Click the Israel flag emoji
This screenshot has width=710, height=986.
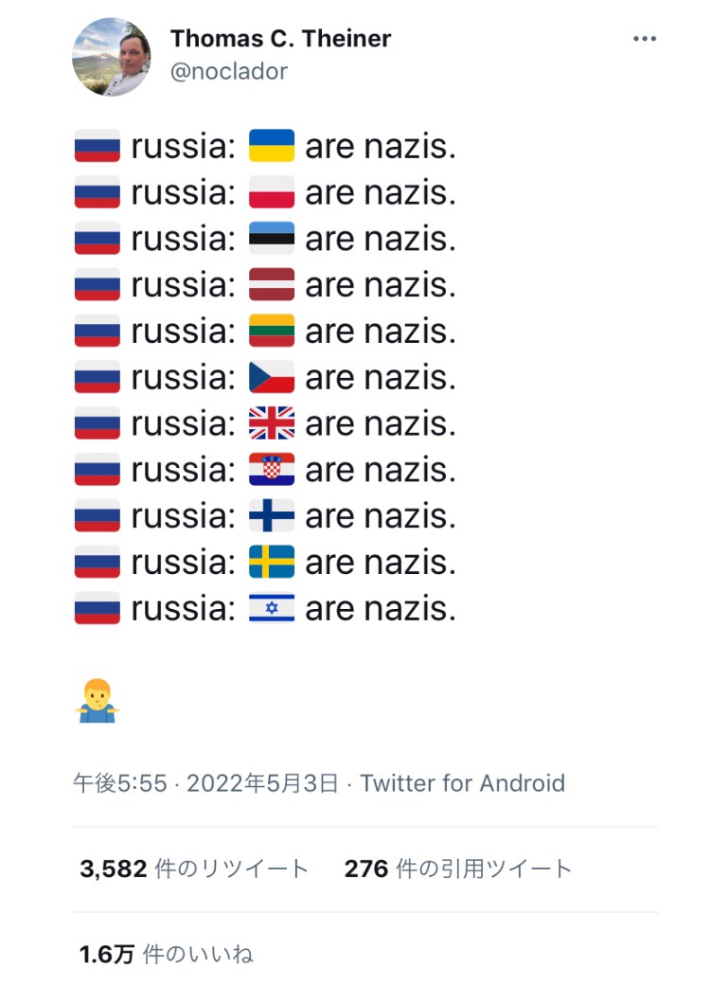tap(272, 609)
